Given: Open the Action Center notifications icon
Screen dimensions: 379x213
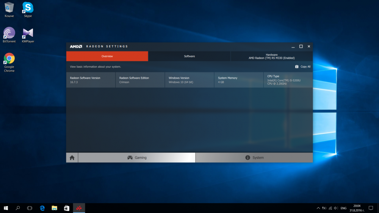Looking at the screenshot, I should point(371,208).
